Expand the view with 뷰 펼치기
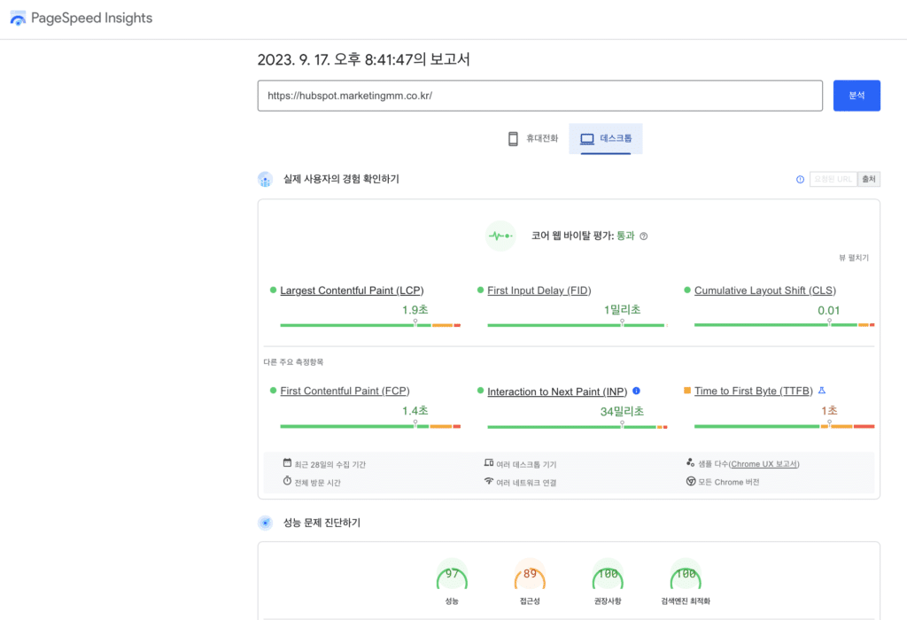The image size is (907, 620). [x=854, y=258]
